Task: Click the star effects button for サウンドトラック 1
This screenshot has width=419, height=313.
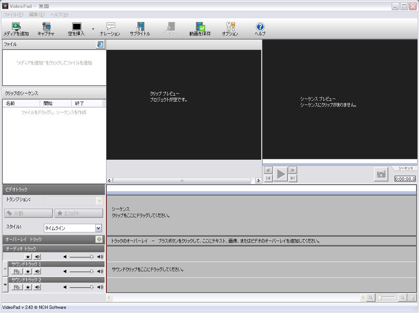Action: (x=28, y=271)
